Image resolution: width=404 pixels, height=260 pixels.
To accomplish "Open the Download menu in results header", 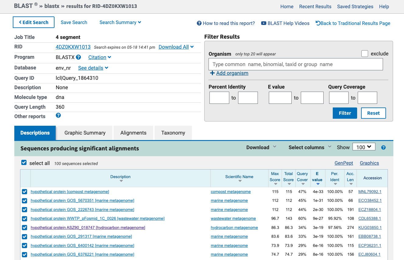I will click(x=261, y=147).
